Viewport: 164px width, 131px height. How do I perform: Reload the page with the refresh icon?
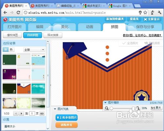(18, 13)
